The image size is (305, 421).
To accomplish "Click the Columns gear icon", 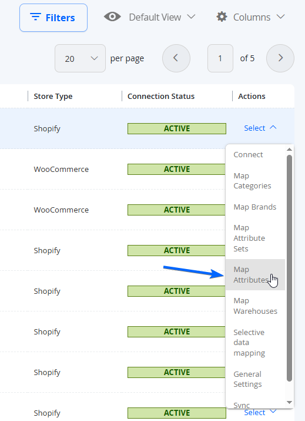I will click(x=222, y=17).
